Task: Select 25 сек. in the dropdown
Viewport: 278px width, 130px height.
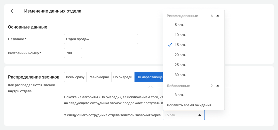Action: [x=180, y=65]
